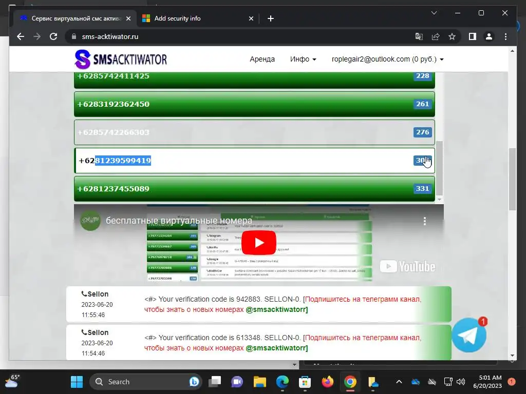Open the Chrome profile avatar
This screenshot has width=526, height=394.
point(489,36)
